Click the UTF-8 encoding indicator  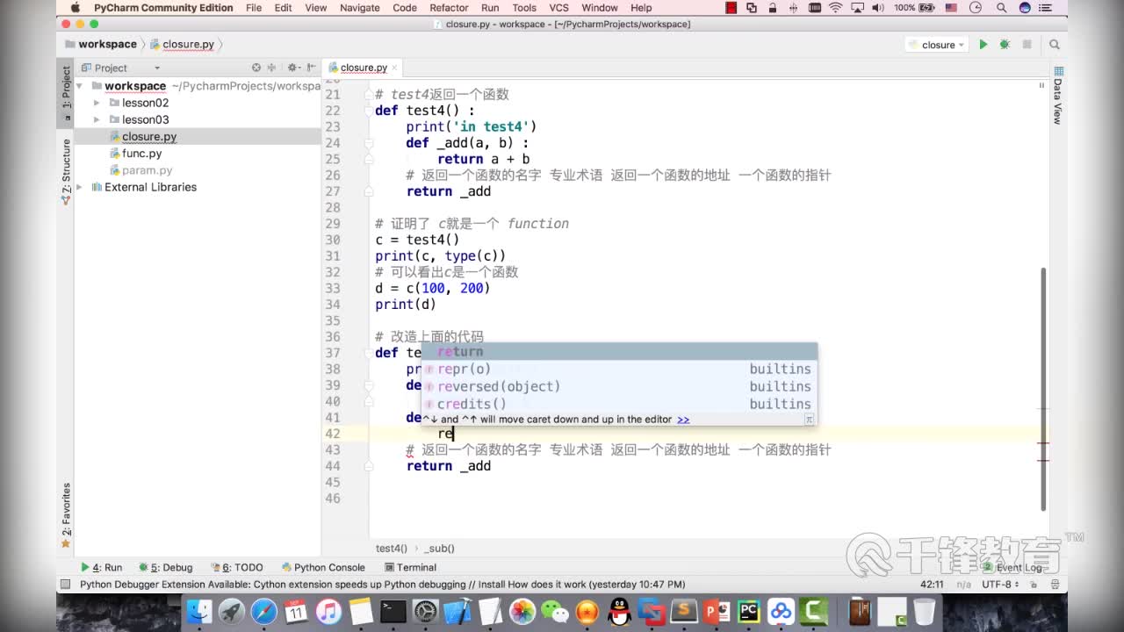coord(999,584)
